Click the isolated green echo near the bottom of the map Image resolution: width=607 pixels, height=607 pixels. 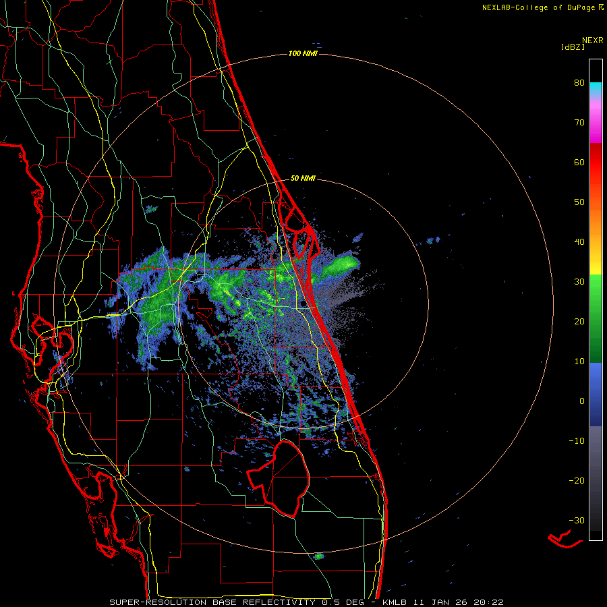318,556
